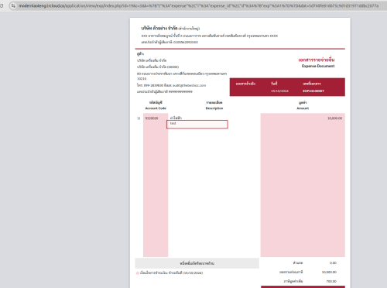Click the 'Description' column header
387x288 pixels.
(x=214, y=108)
